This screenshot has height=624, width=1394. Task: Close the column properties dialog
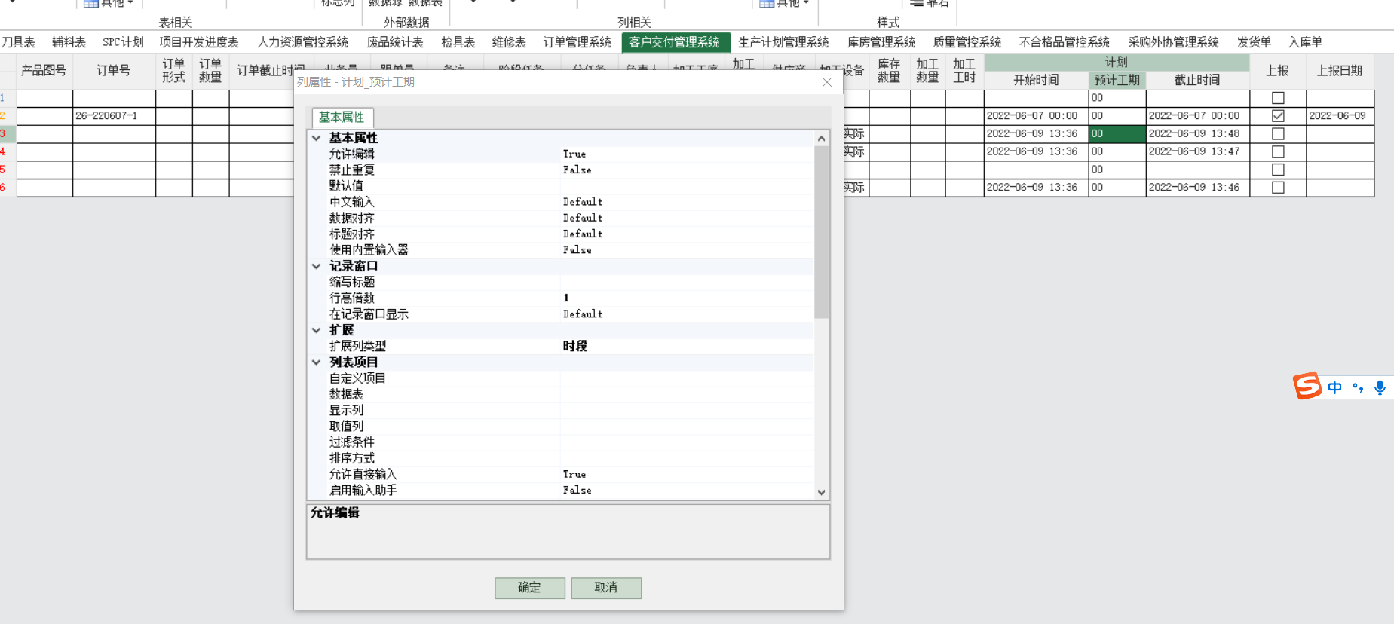(x=826, y=82)
